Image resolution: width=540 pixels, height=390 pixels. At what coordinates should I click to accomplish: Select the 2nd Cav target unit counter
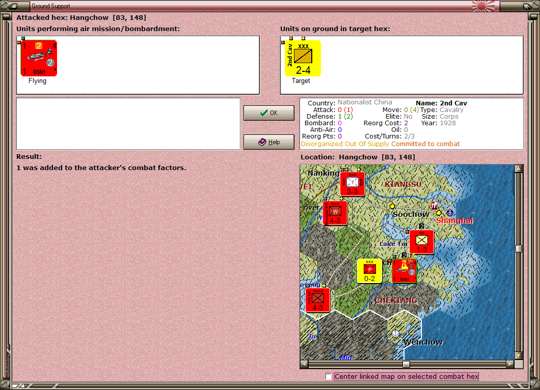point(303,58)
